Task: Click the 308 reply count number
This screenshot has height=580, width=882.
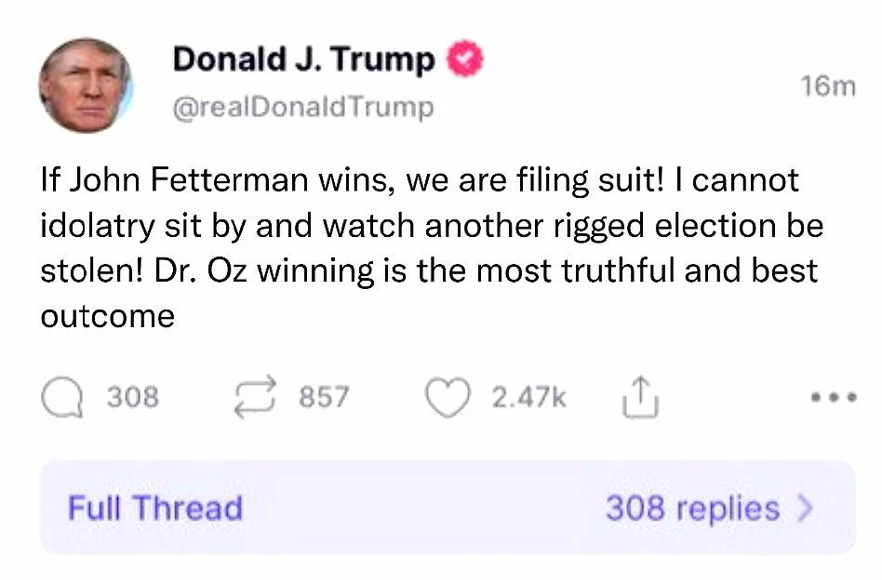Action: [132, 398]
